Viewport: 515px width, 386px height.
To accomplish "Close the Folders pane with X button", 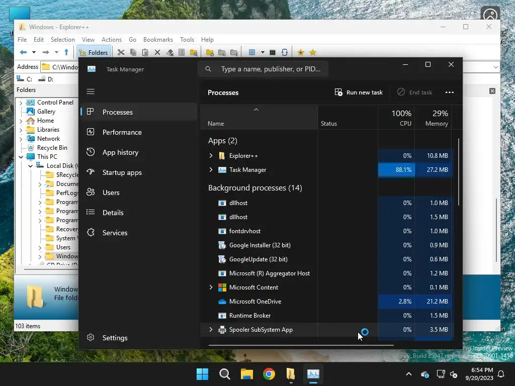I will [492, 91].
